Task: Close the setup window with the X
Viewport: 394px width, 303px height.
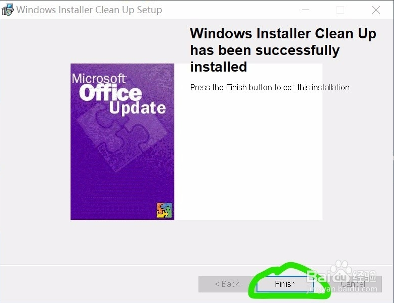Action: coord(376,10)
